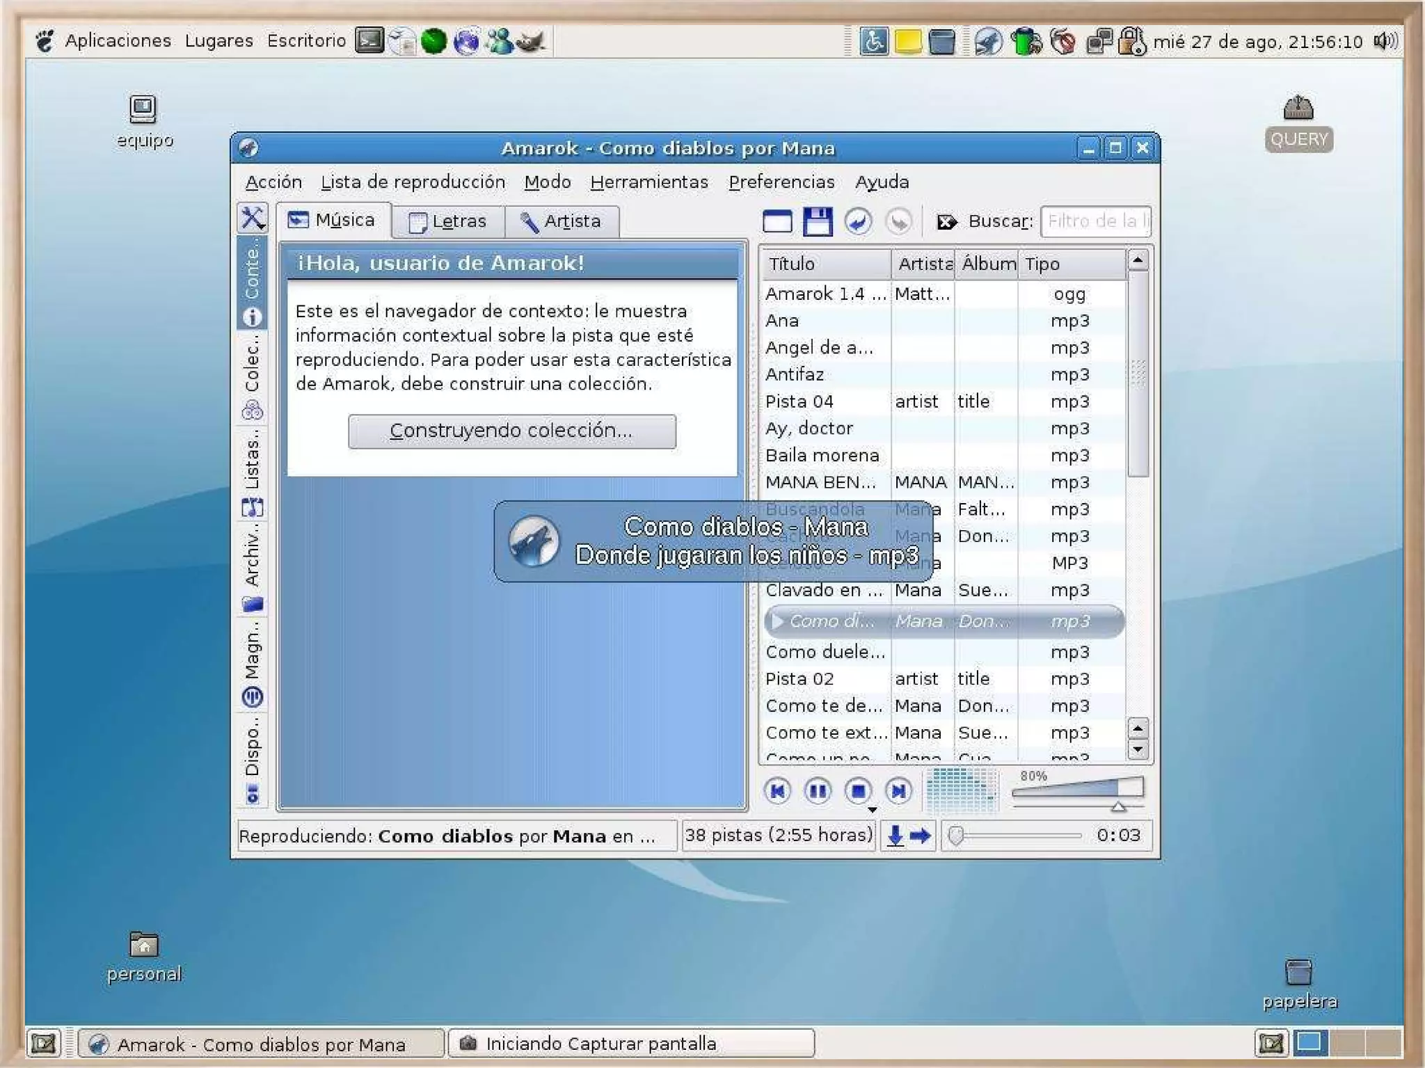Viewport: 1425px width, 1068px height.
Task: Launch the terminal from top panel
Action: [x=369, y=41]
